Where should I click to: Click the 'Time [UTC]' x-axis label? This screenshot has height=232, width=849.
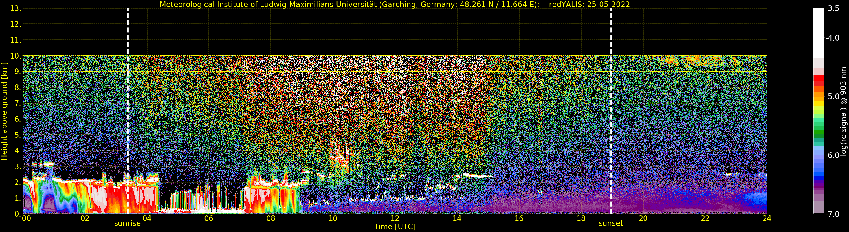[x=395, y=227]
